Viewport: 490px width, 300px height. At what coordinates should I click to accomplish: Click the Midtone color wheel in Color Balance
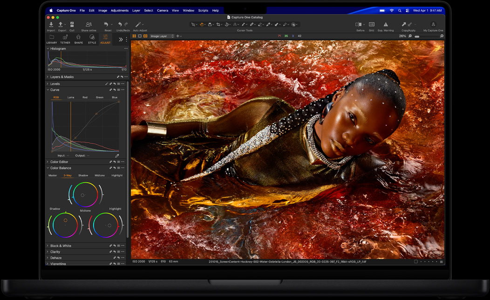[85, 196]
